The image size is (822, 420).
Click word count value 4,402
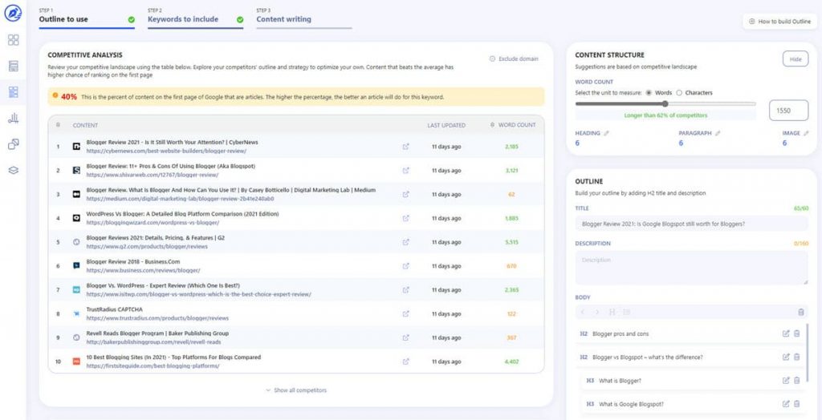click(x=511, y=361)
